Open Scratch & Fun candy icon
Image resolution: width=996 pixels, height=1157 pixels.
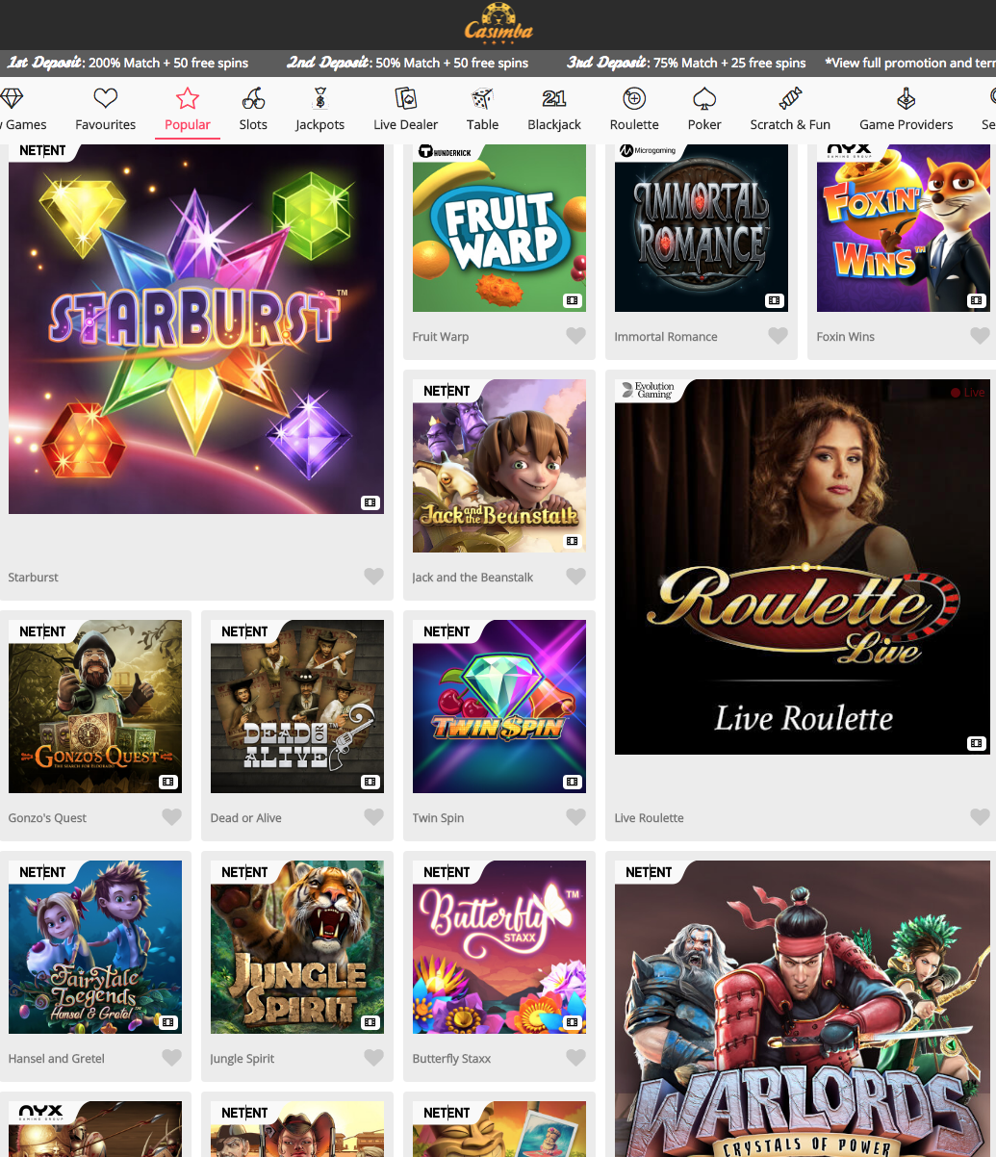click(790, 98)
